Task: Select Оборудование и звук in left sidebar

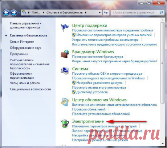Action: coord(25,48)
